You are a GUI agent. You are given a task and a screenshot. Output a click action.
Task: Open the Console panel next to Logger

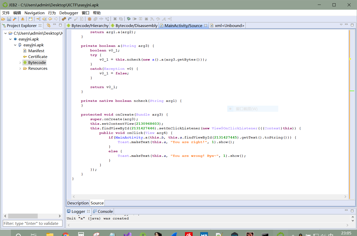[105, 211]
